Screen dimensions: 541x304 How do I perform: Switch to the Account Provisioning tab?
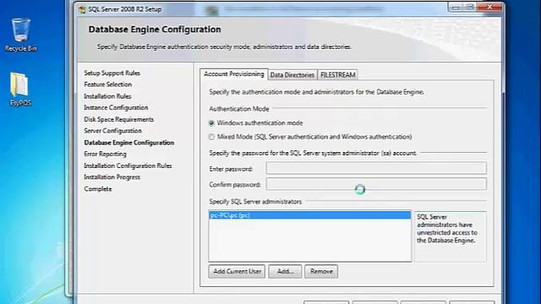[x=233, y=74]
